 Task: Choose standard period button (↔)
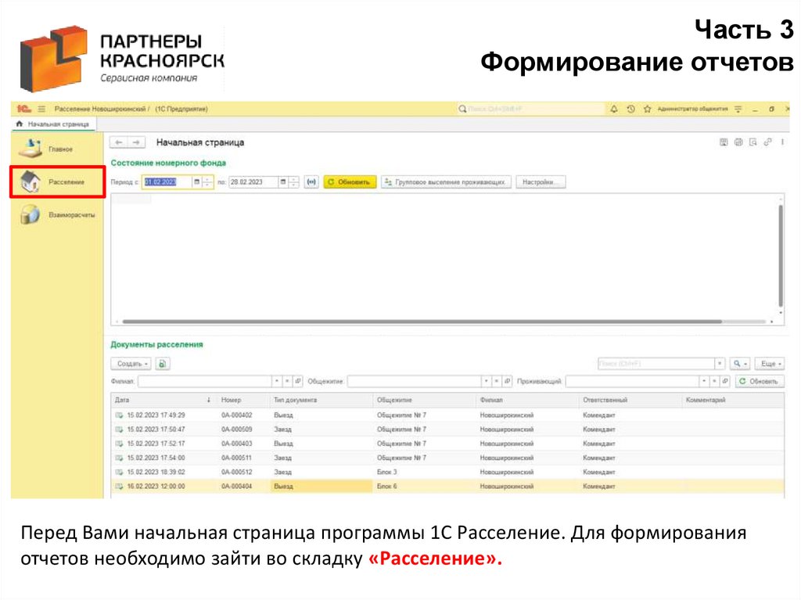pos(311,182)
